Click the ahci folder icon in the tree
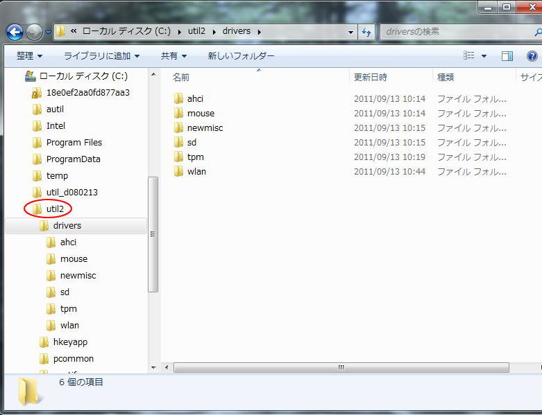 51,242
